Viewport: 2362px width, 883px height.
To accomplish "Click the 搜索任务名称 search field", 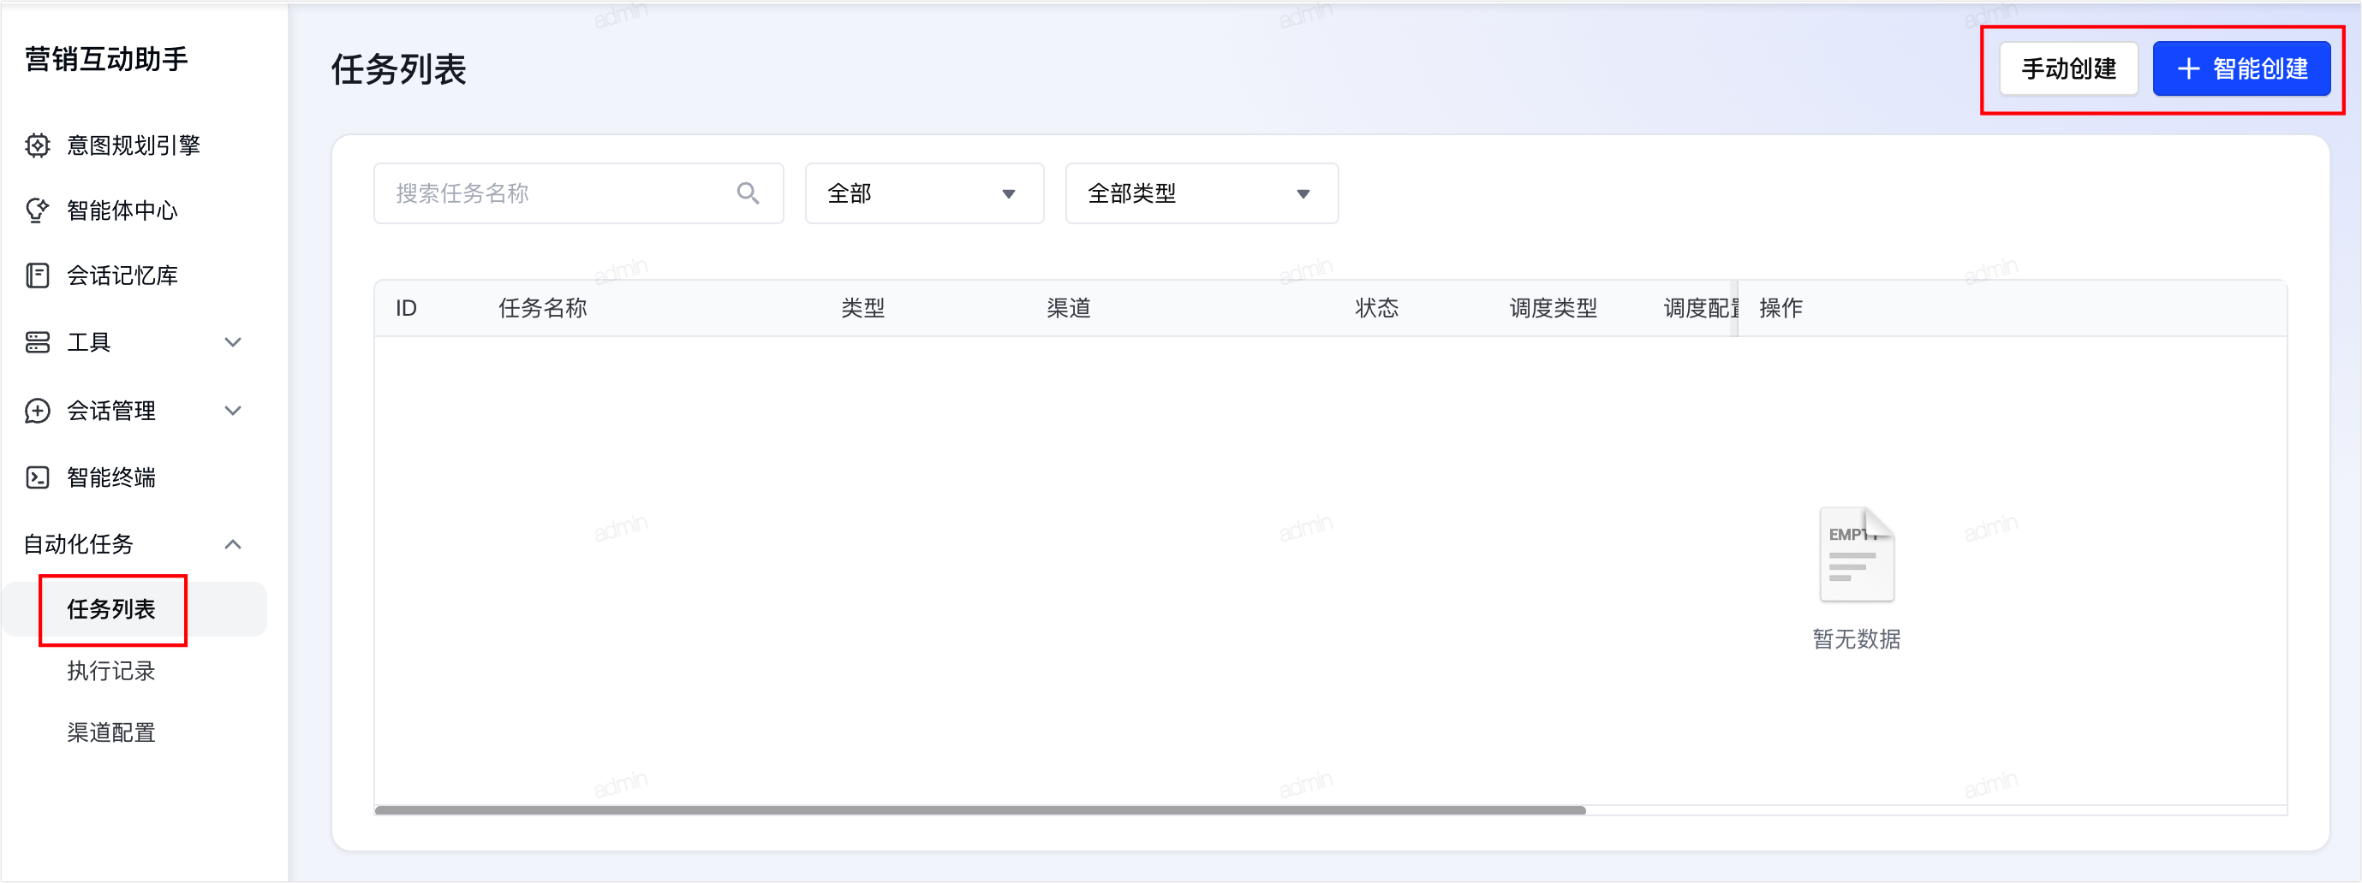I will click(x=579, y=193).
